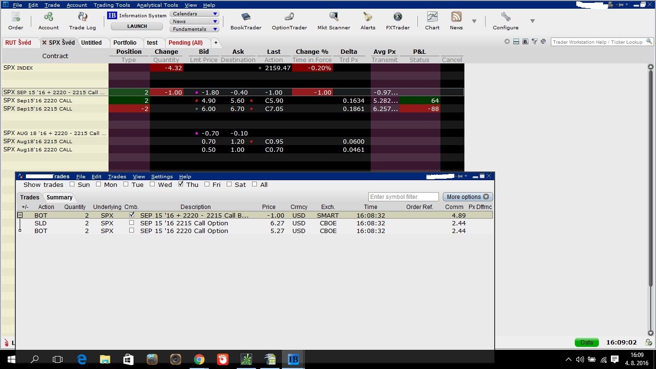Image resolution: width=656 pixels, height=369 pixels.
Task: Click the lock icon next to clock
Action: (649, 342)
